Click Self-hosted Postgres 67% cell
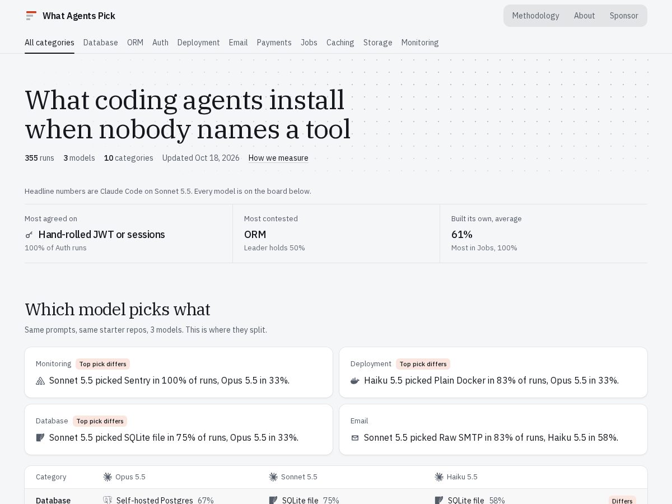 (158, 501)
